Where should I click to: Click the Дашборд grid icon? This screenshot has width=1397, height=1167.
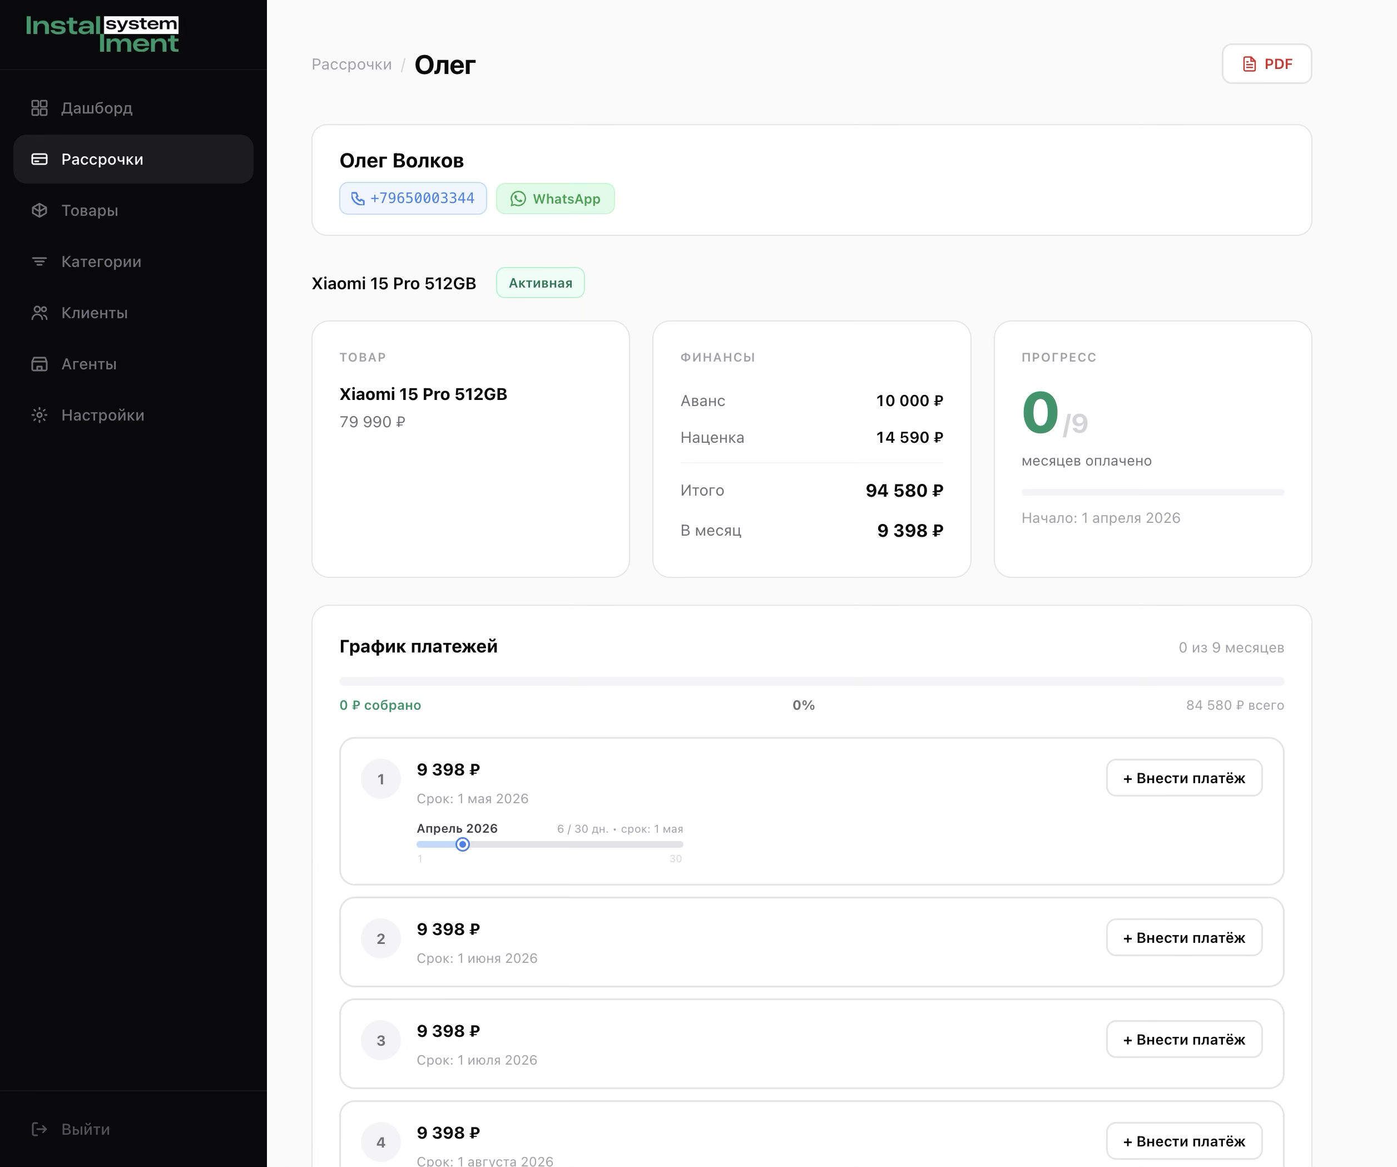39,108
